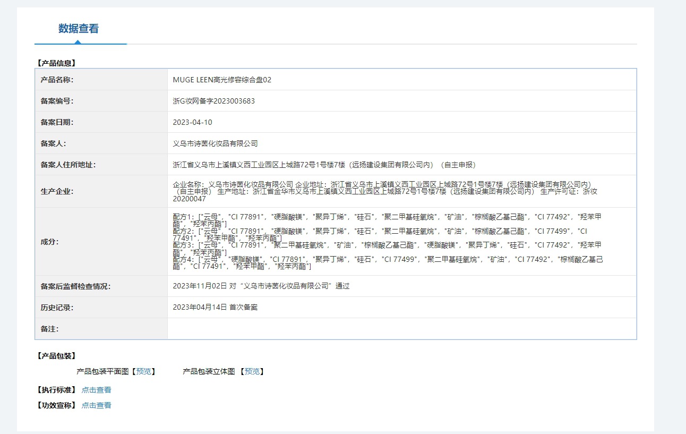Select the 数据查看 tab heading
The image size is (686, 434).
point(79,29)
